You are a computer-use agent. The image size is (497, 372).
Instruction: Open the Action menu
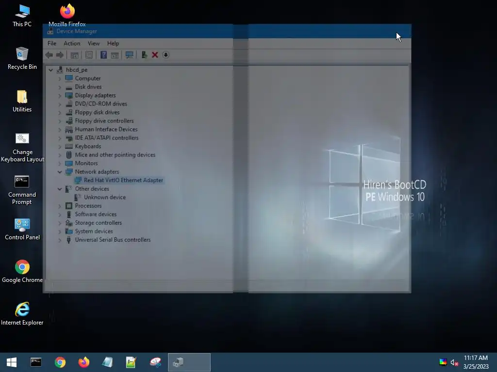72,43
